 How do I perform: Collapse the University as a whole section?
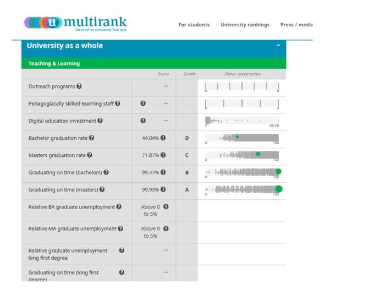[278, 45]
